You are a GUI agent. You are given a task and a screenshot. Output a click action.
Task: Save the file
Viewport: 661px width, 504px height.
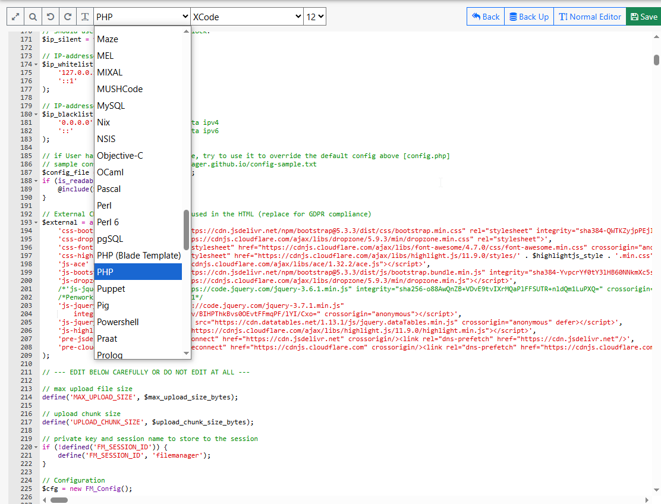pyautogui.click(x=644, y=17)
